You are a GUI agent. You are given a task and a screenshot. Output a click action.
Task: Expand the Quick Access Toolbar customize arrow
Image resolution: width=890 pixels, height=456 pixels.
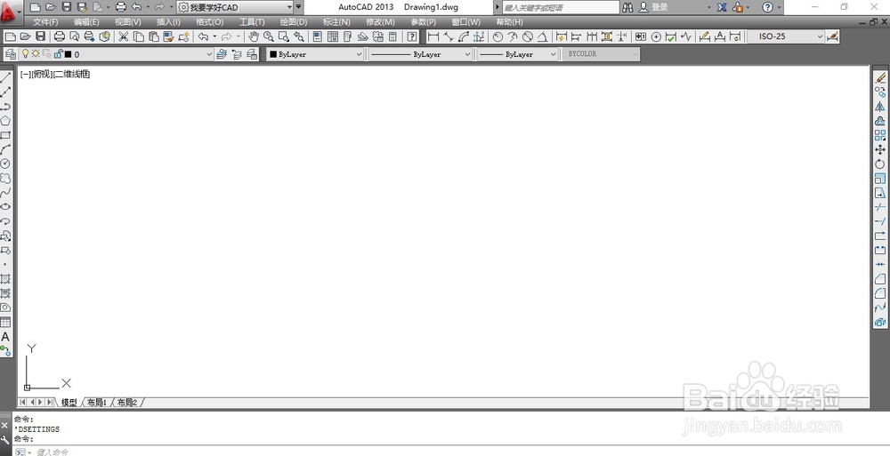(298, 7)
